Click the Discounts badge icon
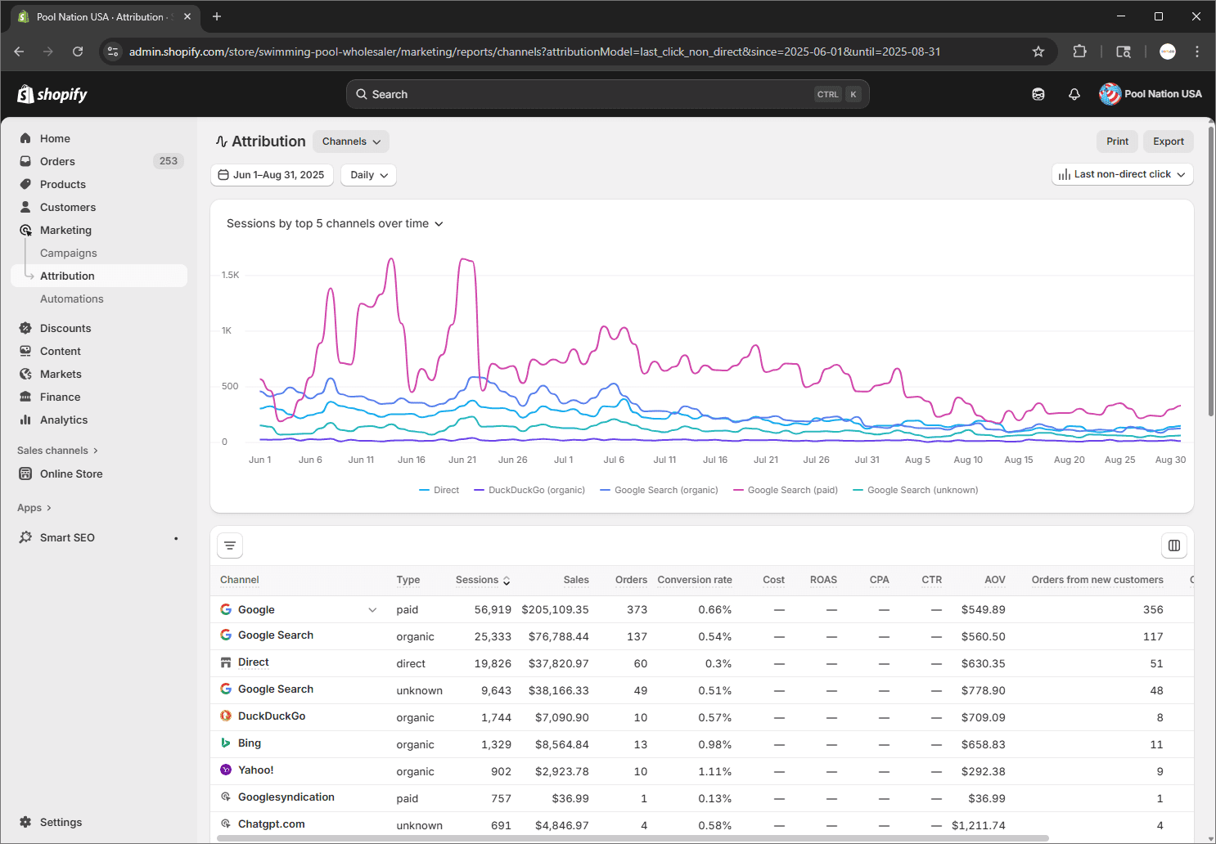The height and width of the screenshot is (844, 1216). pos(25,328)
